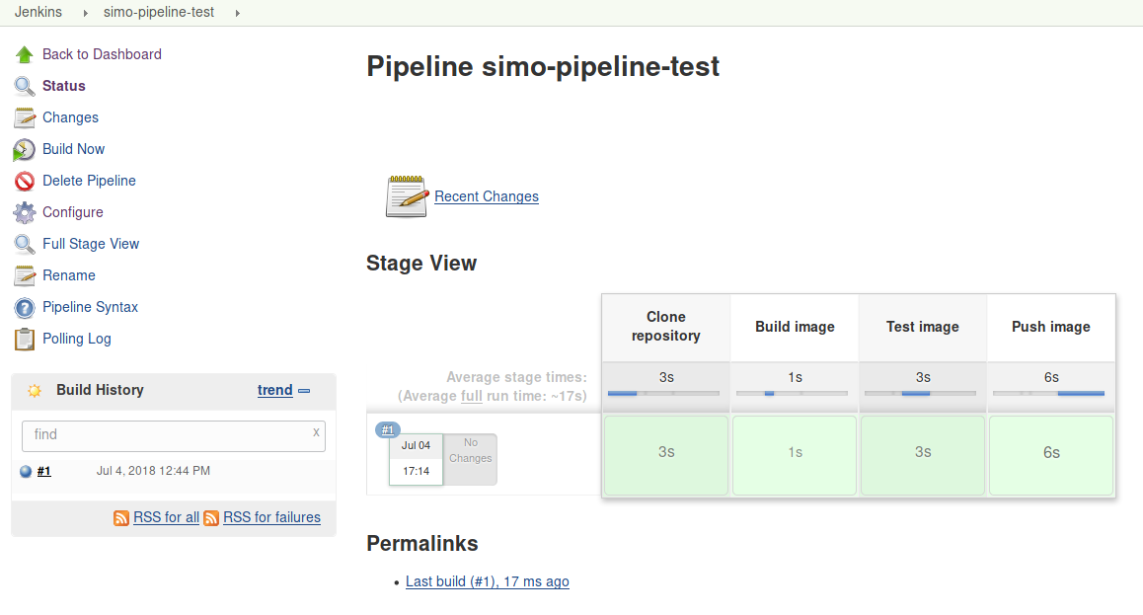Collapse build history with the minus icon
This screenshot has height=615, width=1143.
[x=304, y=391]
